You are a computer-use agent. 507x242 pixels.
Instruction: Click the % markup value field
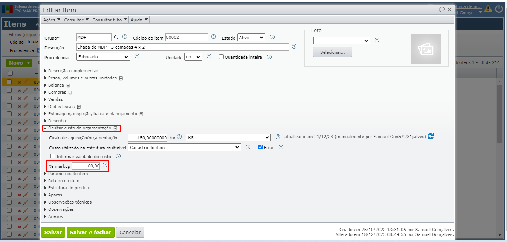click(86, 166)
